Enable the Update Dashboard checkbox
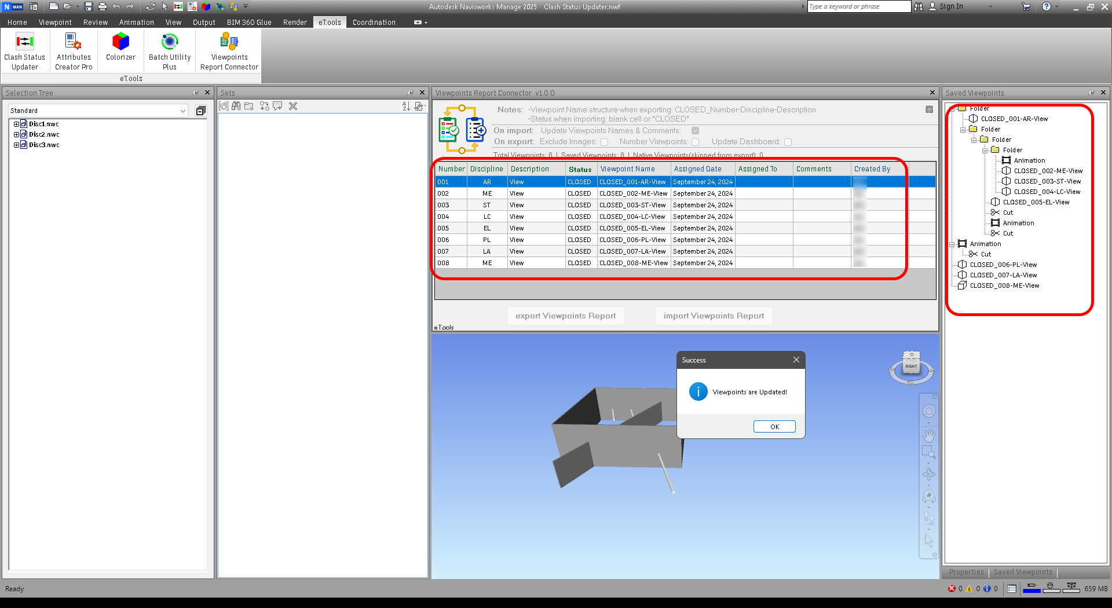The image size is (1112, 608). tap(788, 142)
